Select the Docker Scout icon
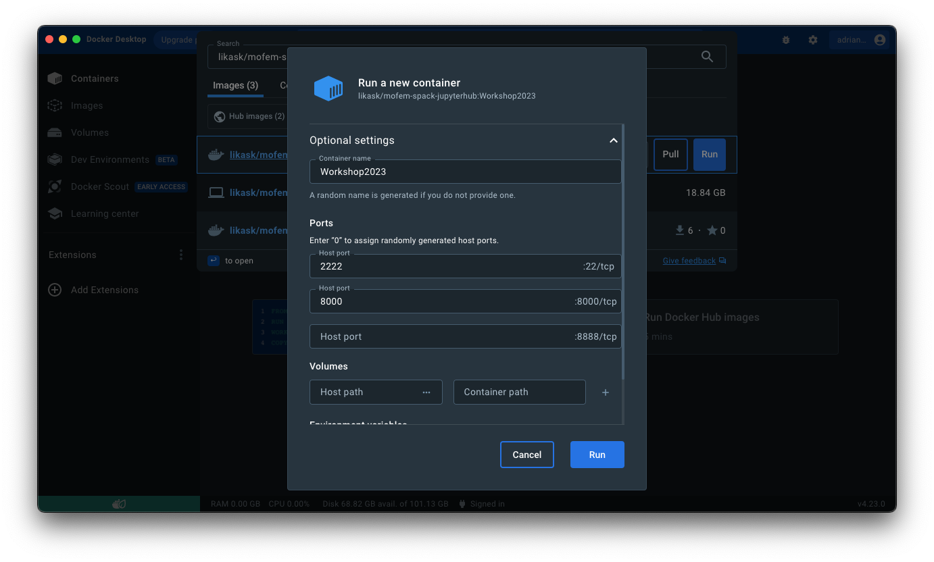The image size is (934, 562). [x=55, y=186]
